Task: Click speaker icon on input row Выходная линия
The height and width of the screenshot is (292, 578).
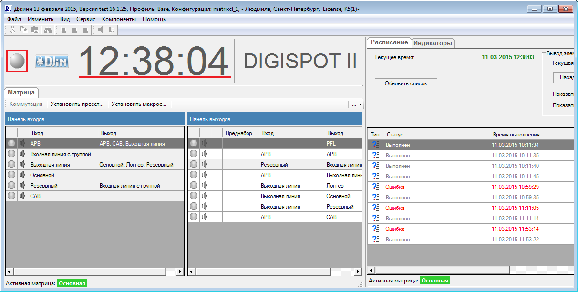Action: point(22,165)
